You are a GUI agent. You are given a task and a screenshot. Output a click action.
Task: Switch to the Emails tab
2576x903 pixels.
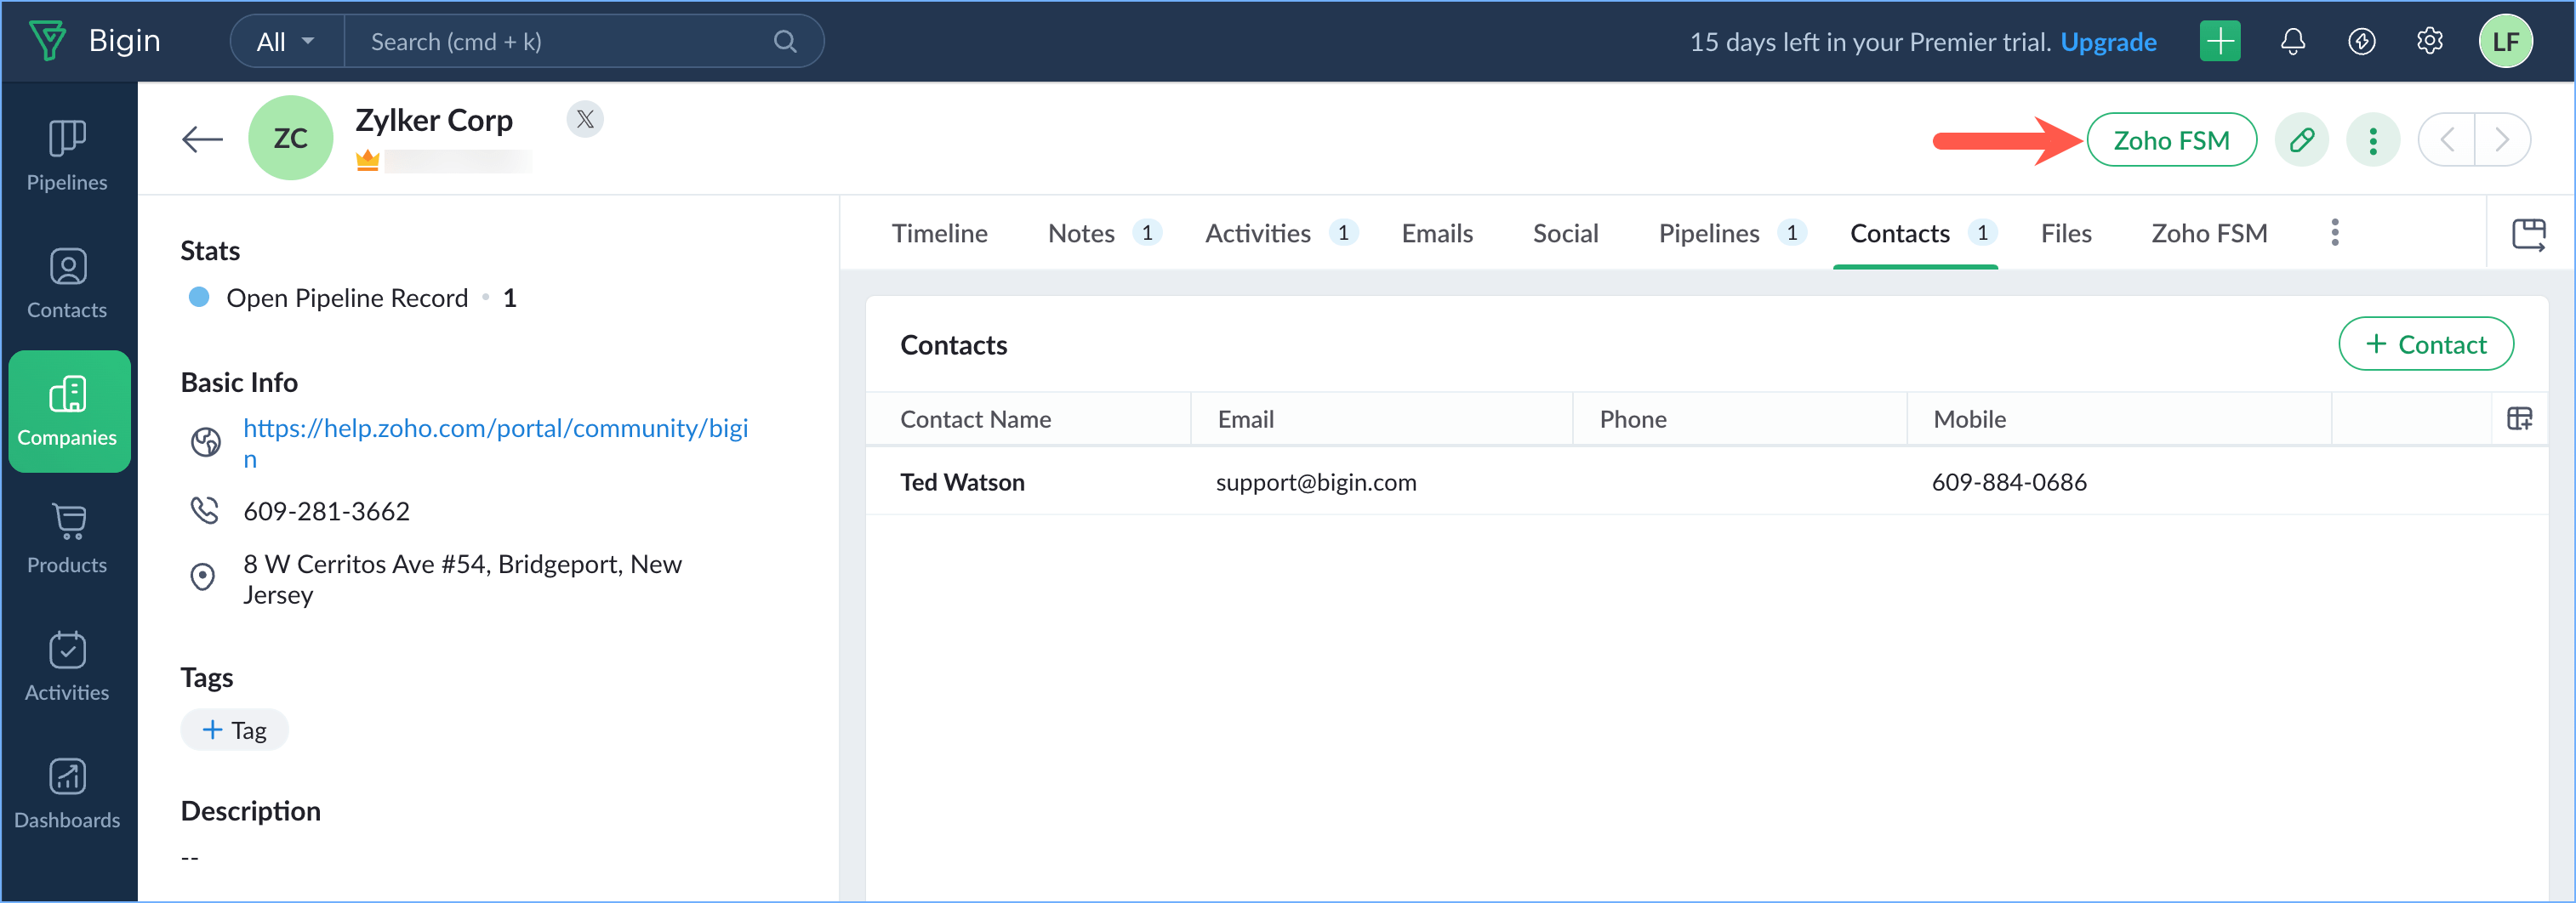click(1436, 233)
